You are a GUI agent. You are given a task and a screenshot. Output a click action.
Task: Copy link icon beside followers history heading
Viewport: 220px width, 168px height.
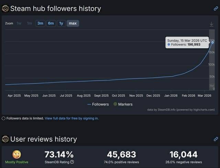216,9
